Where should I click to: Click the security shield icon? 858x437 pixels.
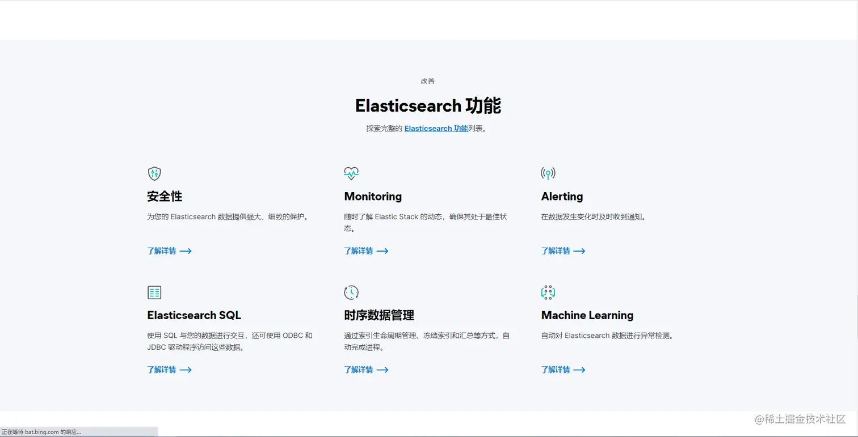pyautogui.click(x=154, y=173)
